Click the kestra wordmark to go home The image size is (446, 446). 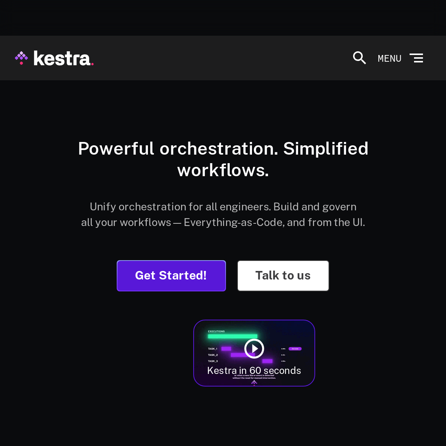click(x=62, y=58)
